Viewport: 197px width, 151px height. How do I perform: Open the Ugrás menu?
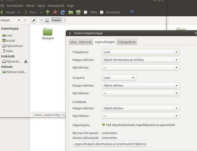(41, 6)
